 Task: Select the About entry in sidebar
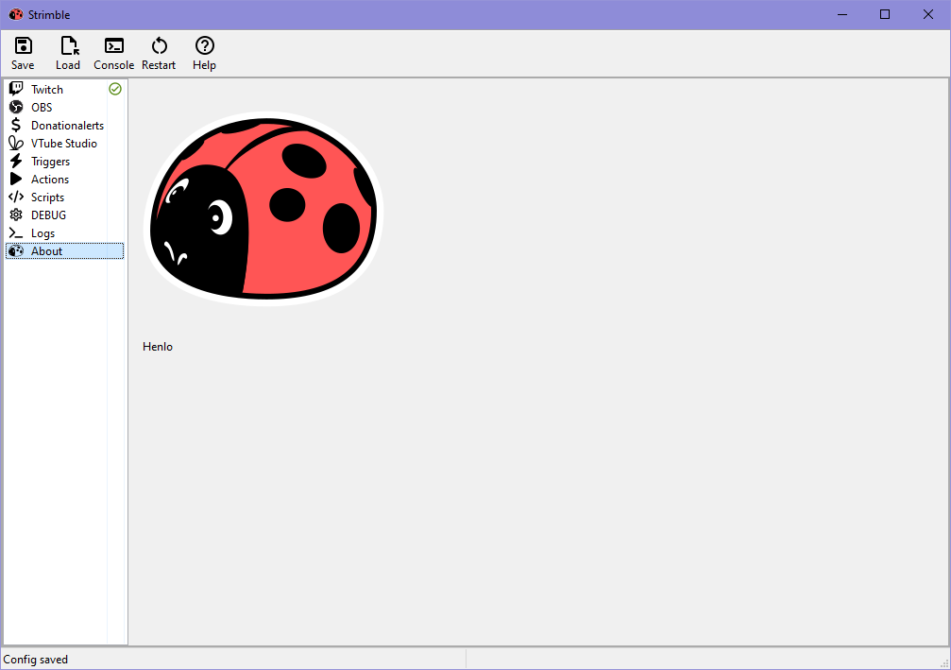pos(46,251)
